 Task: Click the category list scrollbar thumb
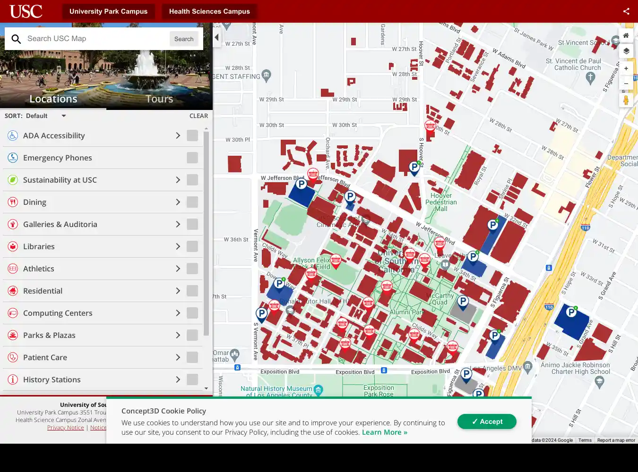click(x=206, y=234)
